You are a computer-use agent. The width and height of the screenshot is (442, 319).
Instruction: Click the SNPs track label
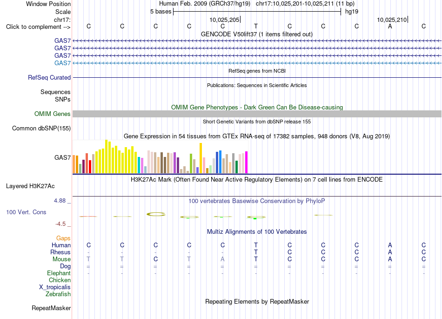pyautogui.click(x=63, y=99)
